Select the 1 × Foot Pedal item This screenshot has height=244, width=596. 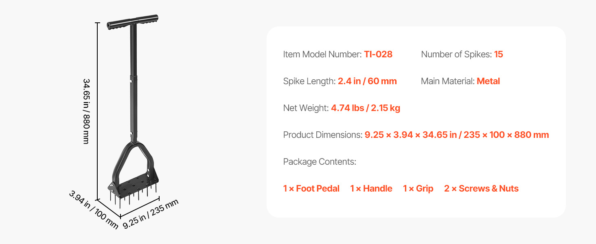[311, 189]
